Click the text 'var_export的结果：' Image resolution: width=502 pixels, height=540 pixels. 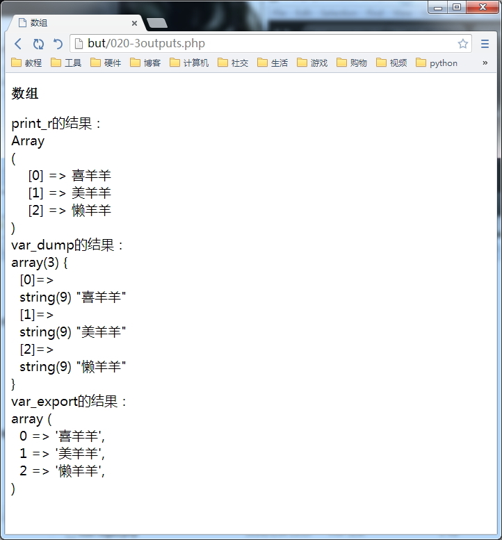[70, 401]
